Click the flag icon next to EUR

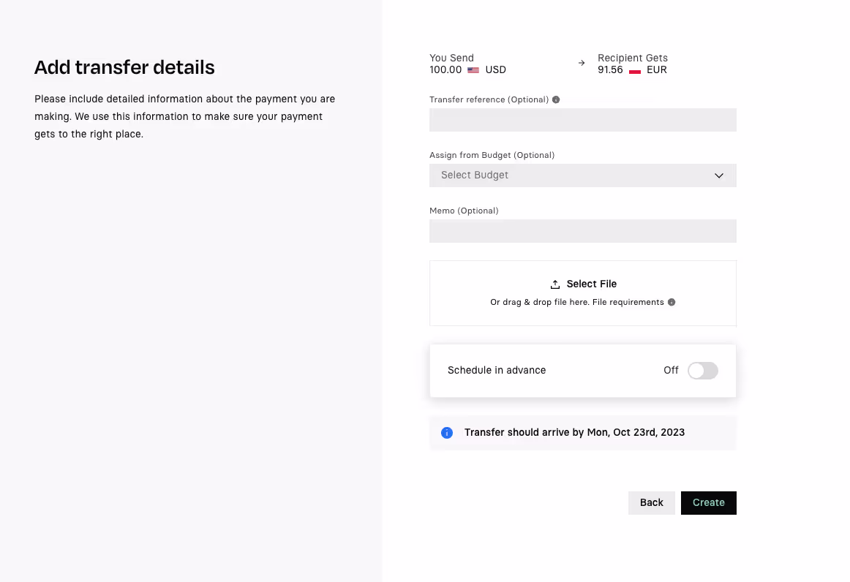point(635,70)
